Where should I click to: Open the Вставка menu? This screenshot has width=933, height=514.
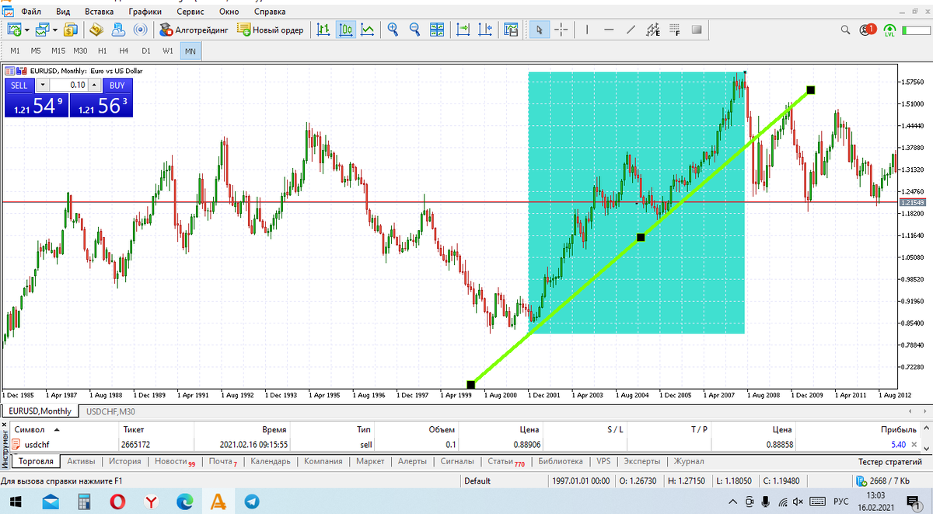99,12
